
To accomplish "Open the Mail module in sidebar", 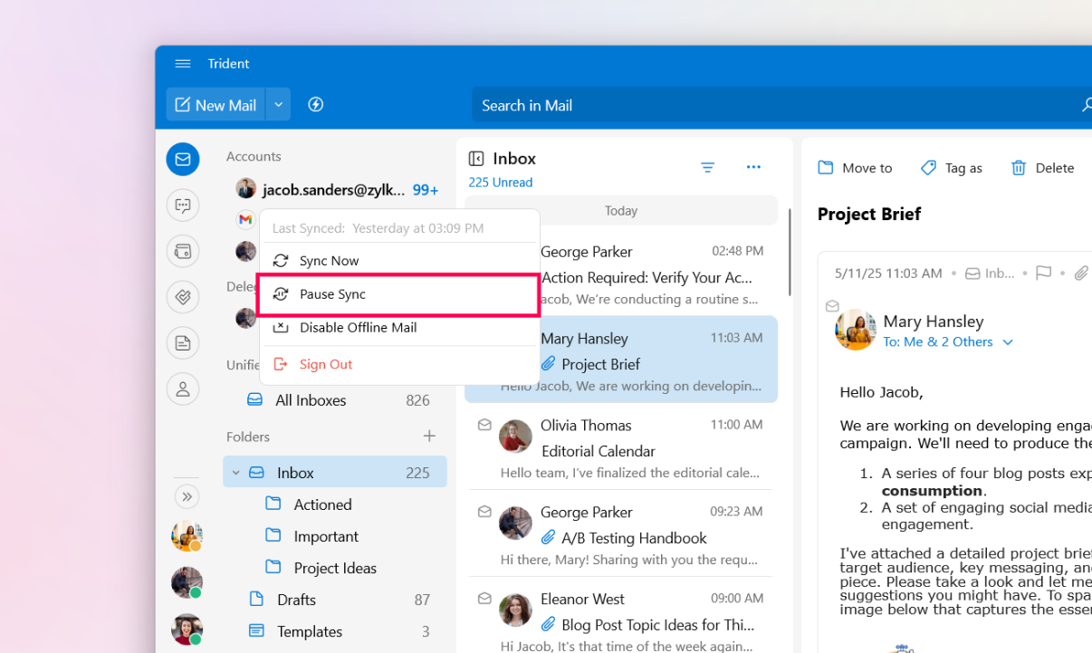I will [183, 159].
